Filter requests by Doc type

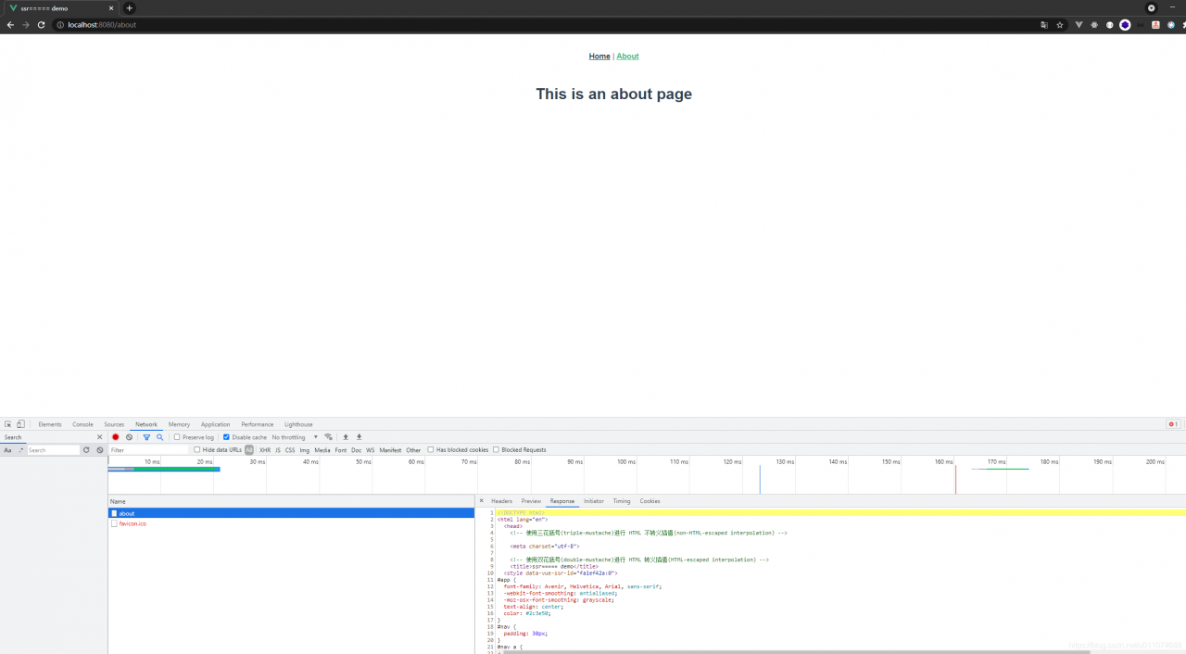[357, 450]
